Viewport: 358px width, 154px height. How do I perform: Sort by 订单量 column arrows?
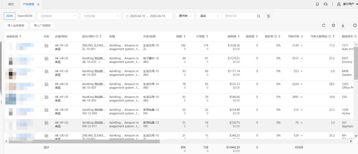[x=207, y=36]
